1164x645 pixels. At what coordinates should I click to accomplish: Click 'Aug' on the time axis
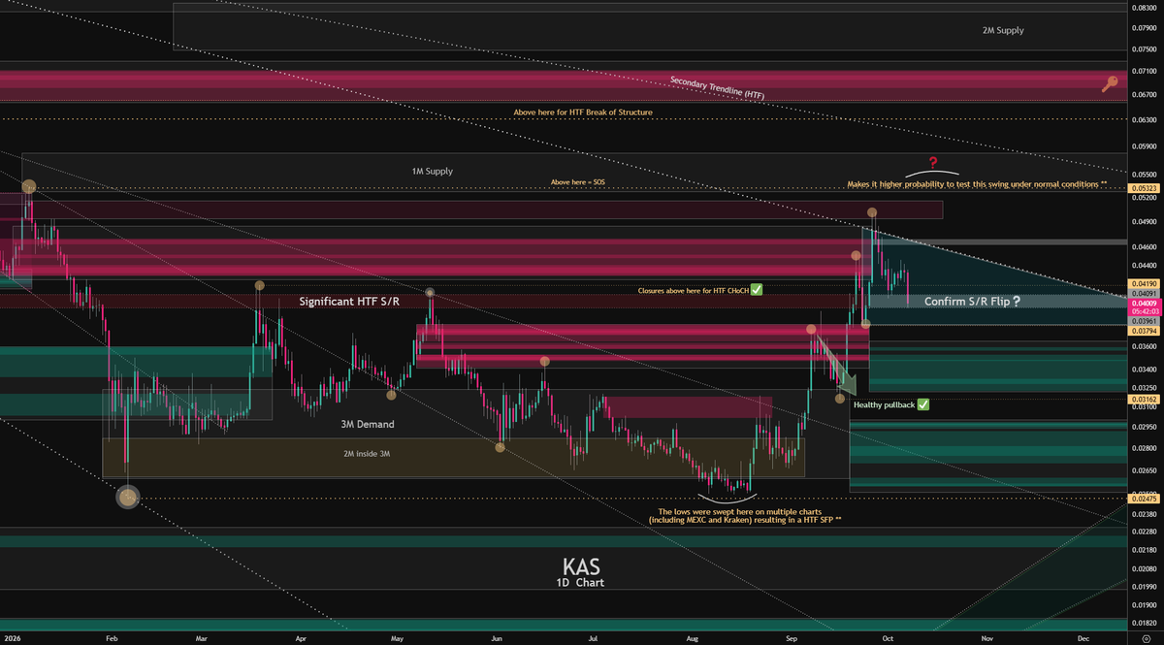click(692, 639)
